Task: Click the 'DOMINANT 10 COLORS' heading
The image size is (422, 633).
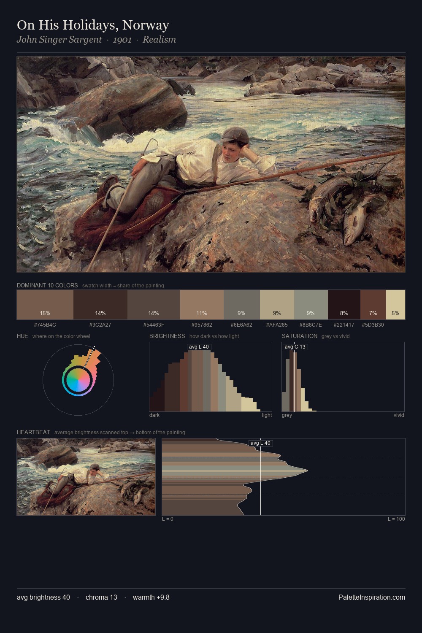Action: (x=47, y=285)
